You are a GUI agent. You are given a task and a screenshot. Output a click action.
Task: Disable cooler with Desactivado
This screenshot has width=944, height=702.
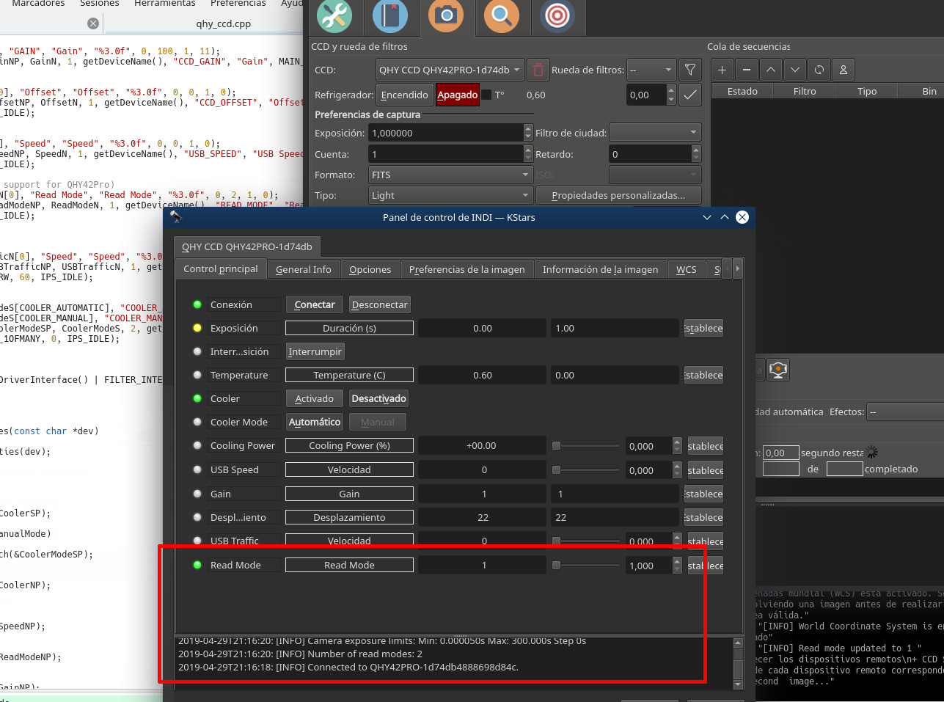[x=378, y=398]
